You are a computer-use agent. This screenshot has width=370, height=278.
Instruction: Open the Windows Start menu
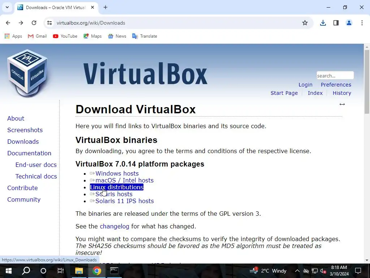coord(9,271)
